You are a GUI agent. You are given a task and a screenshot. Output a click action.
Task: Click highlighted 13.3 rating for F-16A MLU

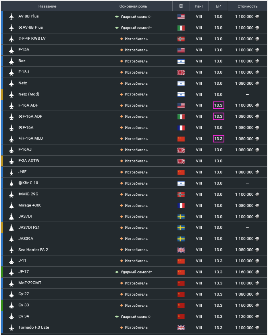(218, 139)
